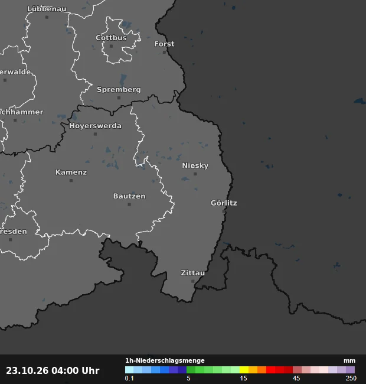Select the Görlitz city label
Image resolution: width=366 pixels, height=384 pixels.
tap(224, 203)
